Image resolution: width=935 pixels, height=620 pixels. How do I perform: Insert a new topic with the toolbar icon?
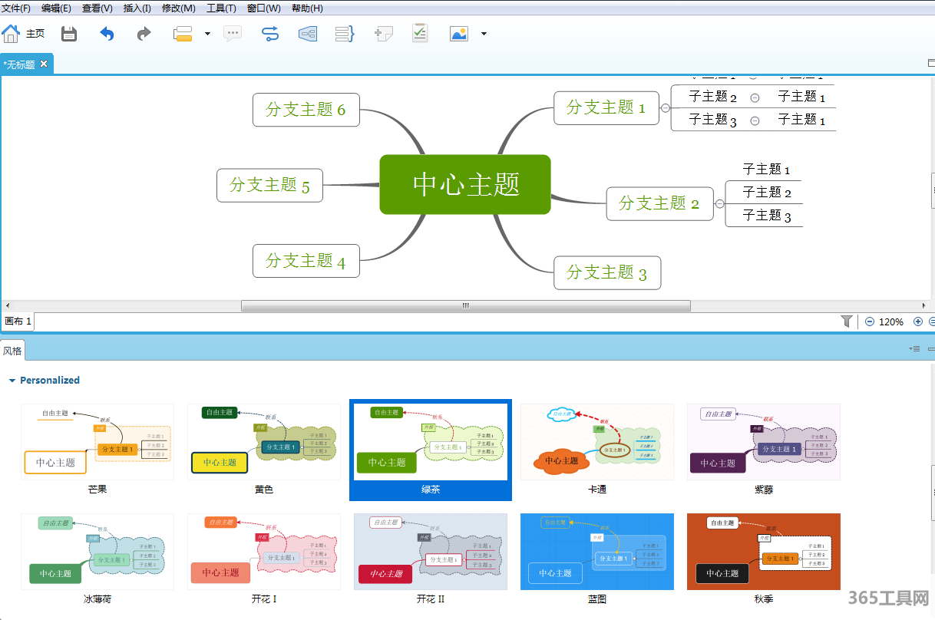(183, 34)
